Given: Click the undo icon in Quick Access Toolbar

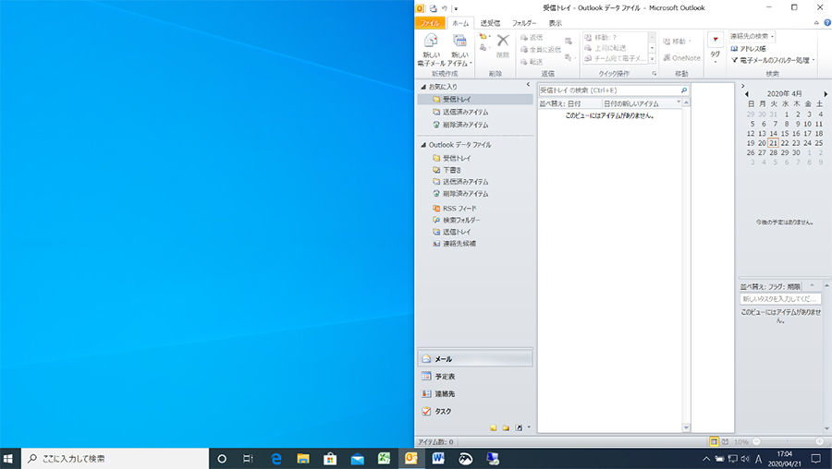Looking at the screenshot, I should [445, 8].
